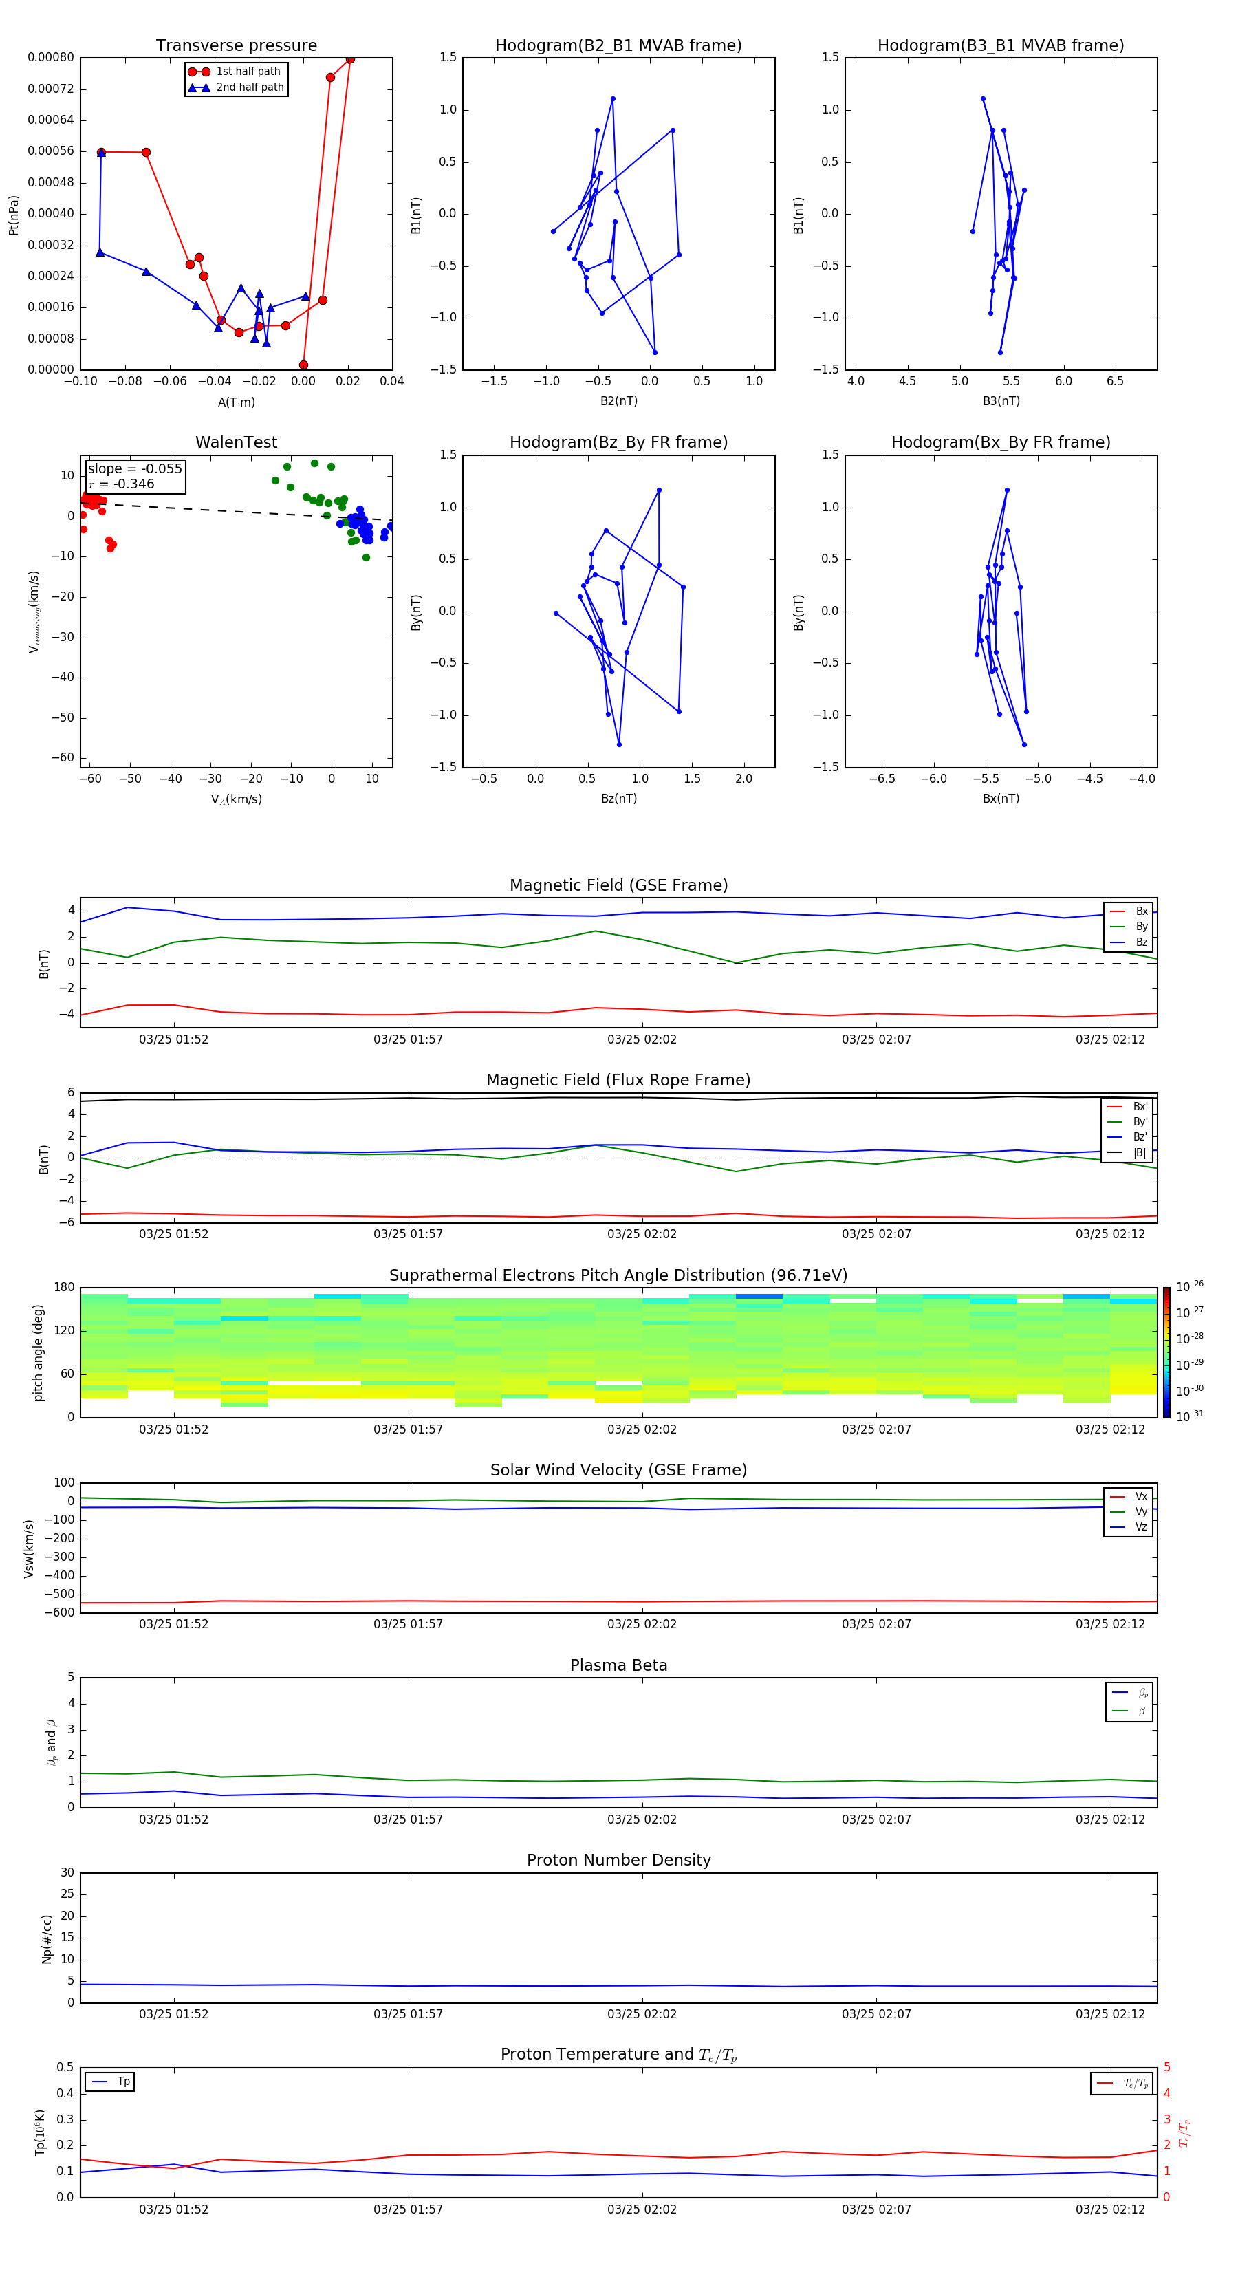
Task: Click the "V_remaining(km/s)" y-axis label
Action: pyautogui.click(x=34, y=612)
